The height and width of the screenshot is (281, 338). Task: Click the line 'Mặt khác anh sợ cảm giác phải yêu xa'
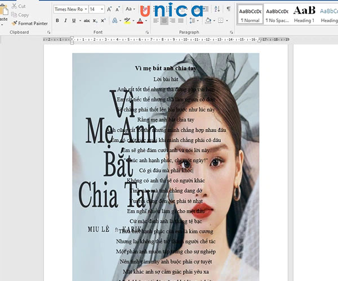[x=166, y=272]
